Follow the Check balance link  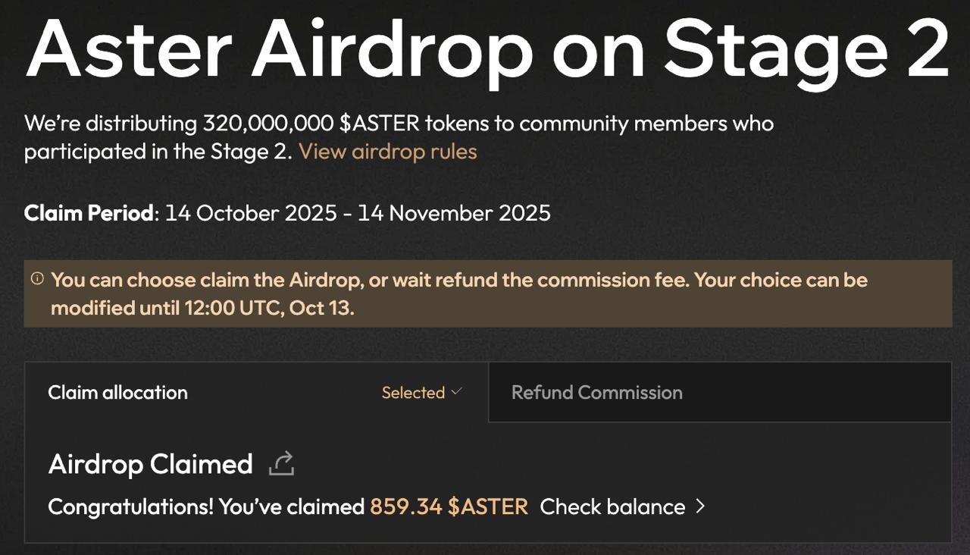click(x=612, y=506)
